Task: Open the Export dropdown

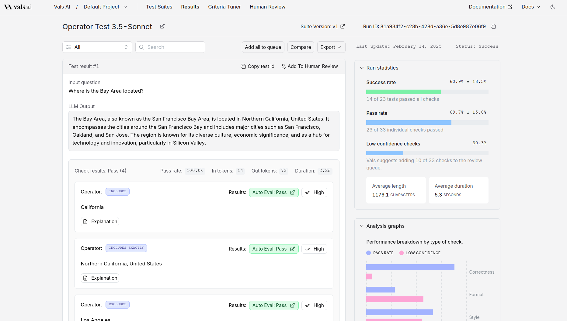Action: point(331,47)
